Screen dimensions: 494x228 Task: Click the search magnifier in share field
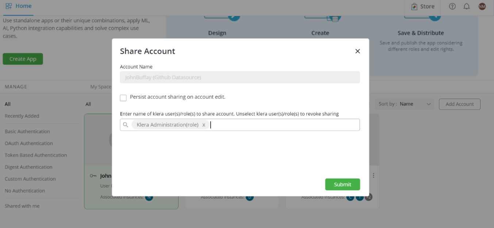tap(126, 125)
